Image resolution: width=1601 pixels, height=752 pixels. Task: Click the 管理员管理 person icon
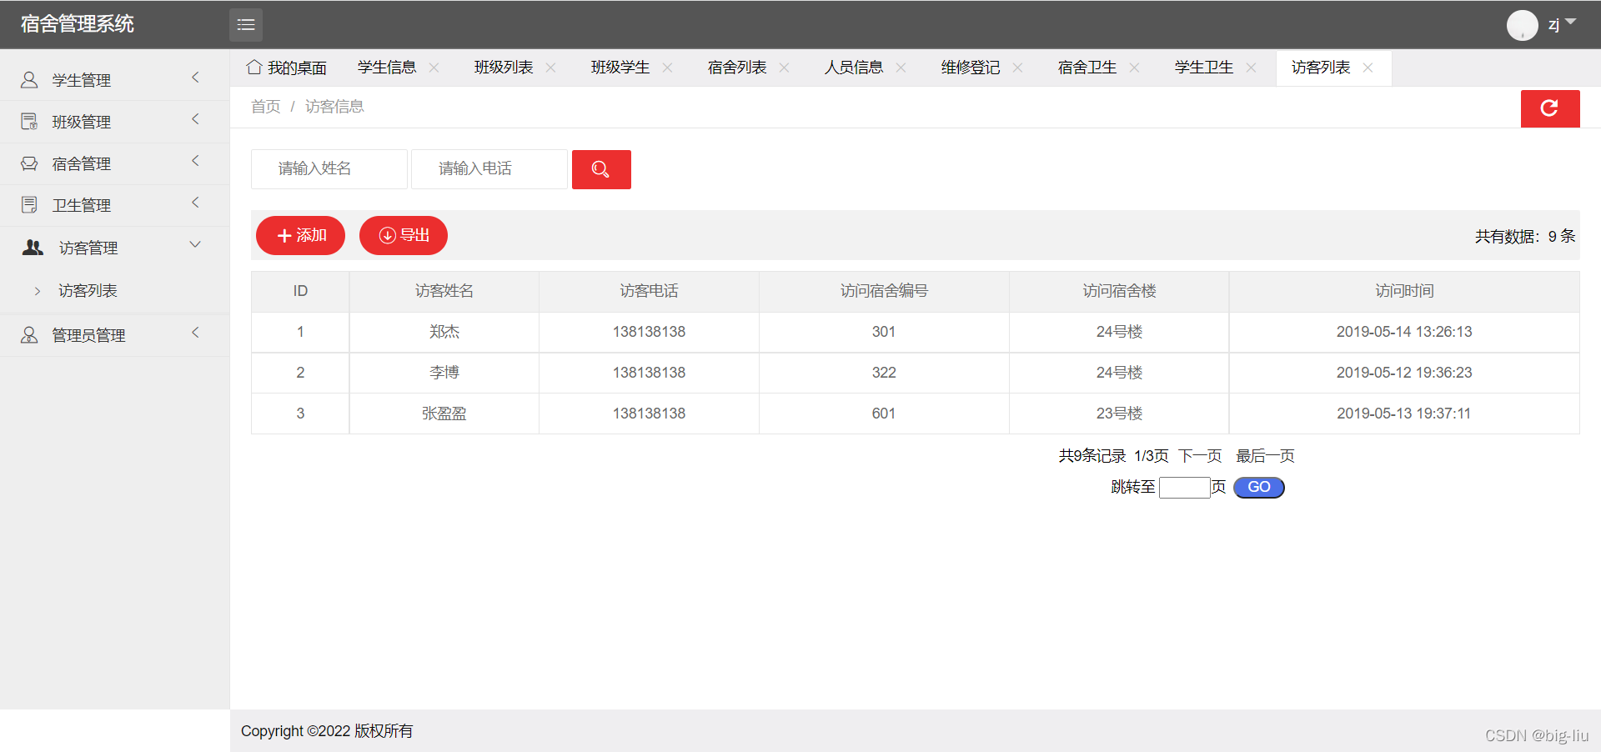coord(29,335)
